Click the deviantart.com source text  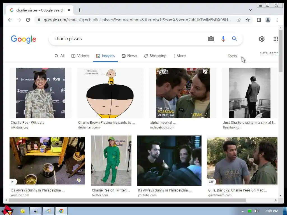pyautogui.click(x=89, y=127)
